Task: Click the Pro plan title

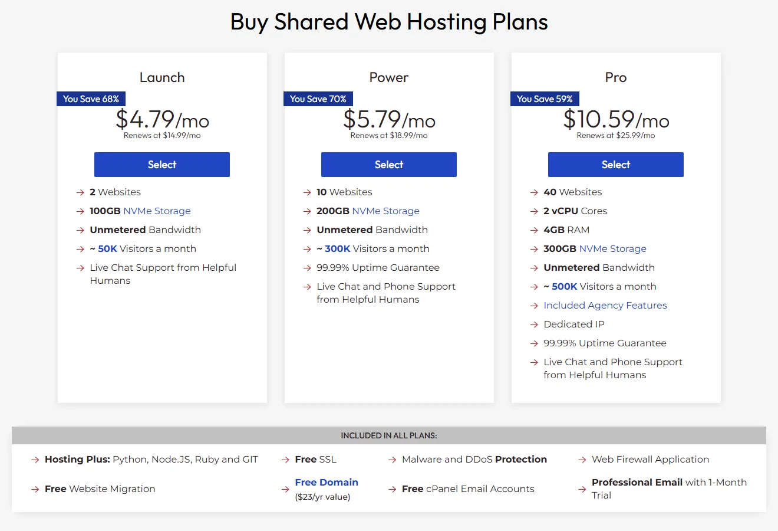Action: [x=616, y=77]
